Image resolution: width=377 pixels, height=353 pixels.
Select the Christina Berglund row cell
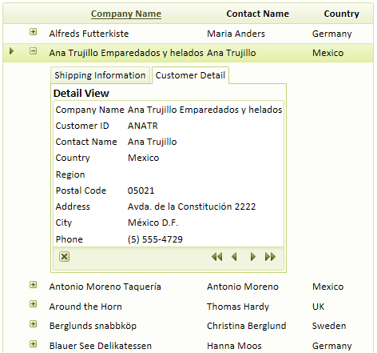pyautogui.click(x=247, y=326)
